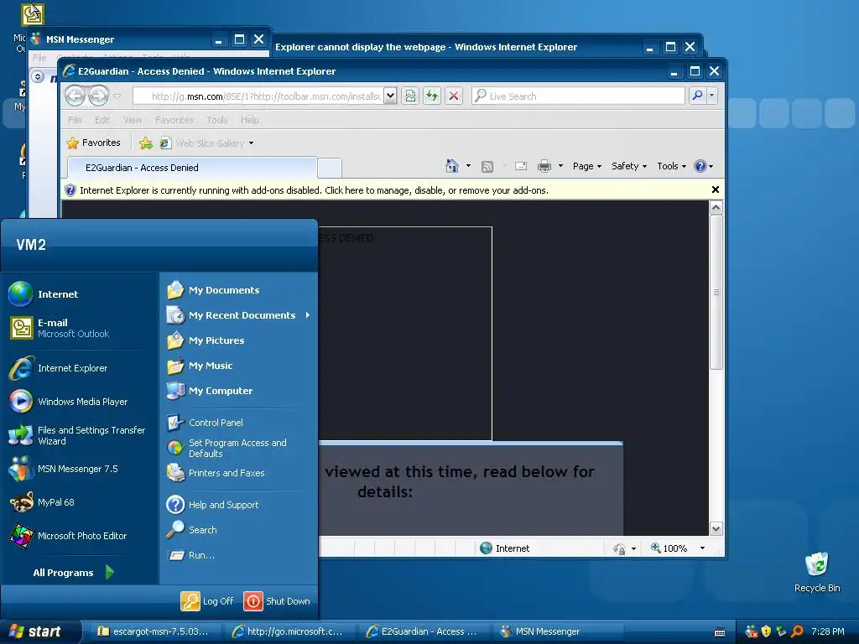This screenshot has width=859, height=644.
Task: Click Add to Favorites Bar icon
Action: [x=146, y=143]
